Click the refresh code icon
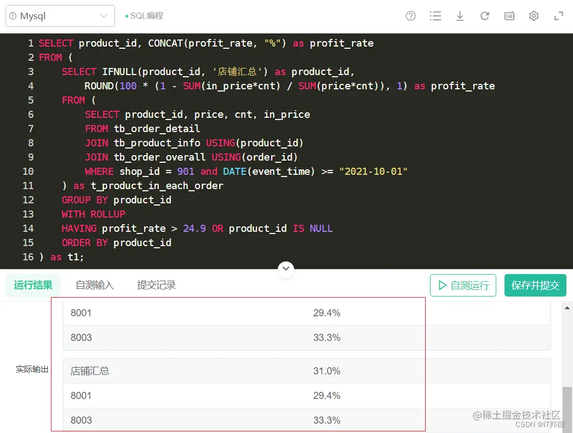 [x=485, y=16]
